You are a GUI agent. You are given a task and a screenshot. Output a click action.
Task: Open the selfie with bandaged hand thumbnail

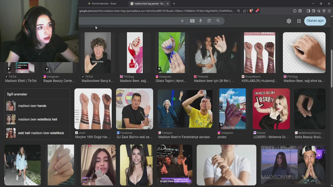tap(98, 165)
